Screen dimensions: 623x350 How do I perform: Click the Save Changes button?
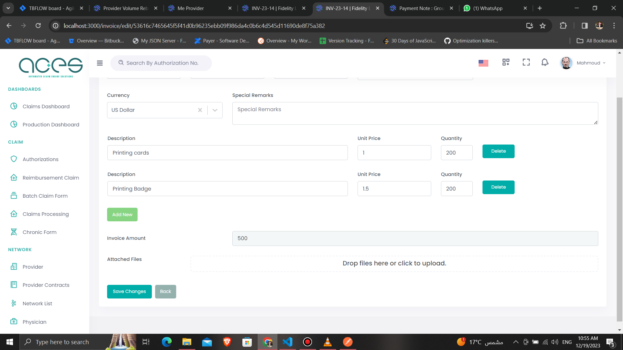pyautogui.click(x=129, y=291)
